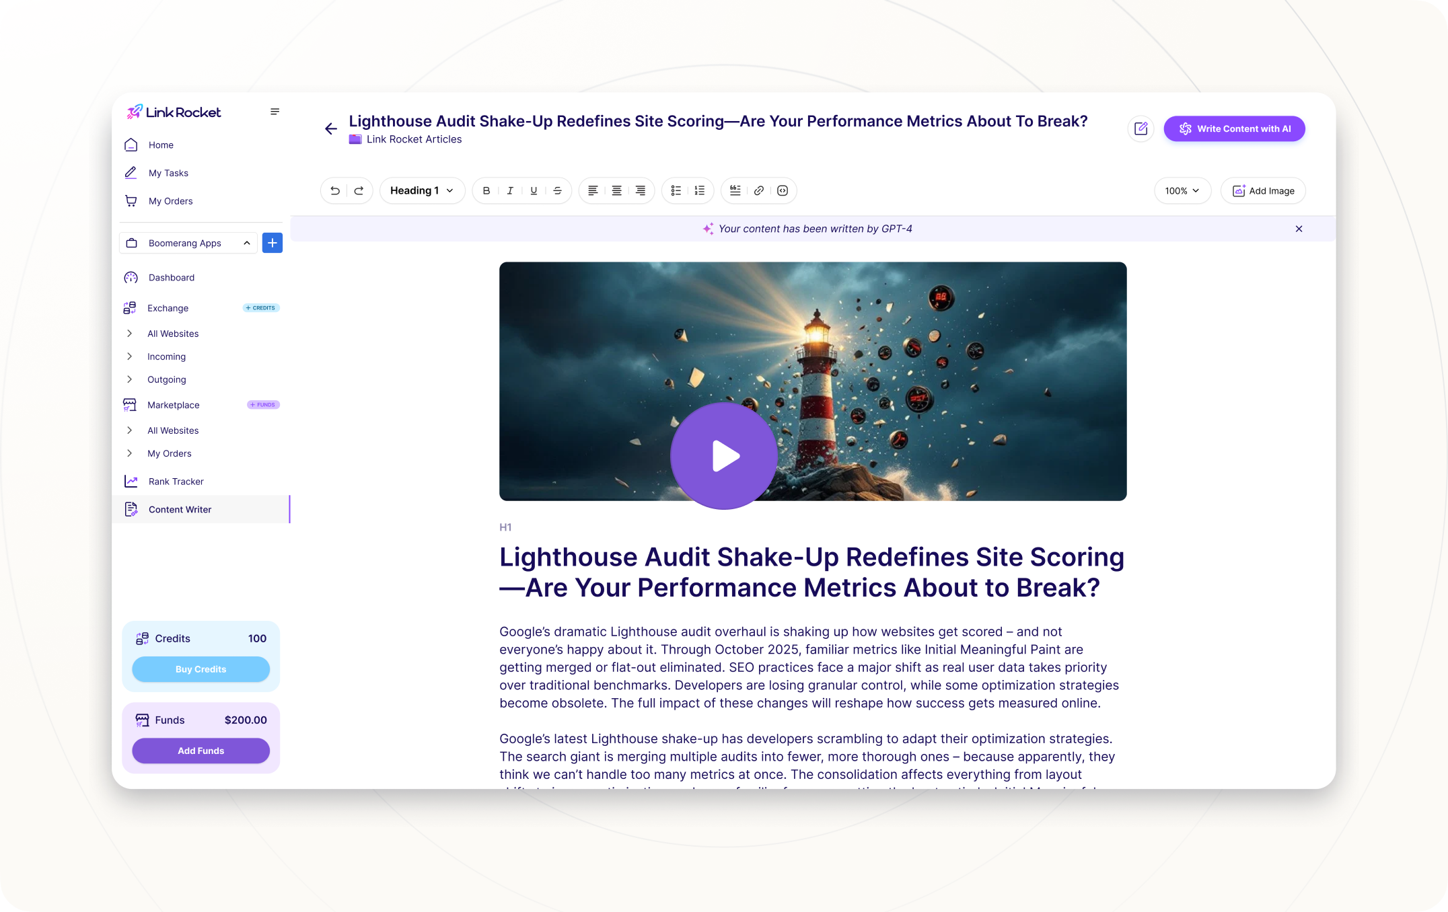Click the first article paragraph
The image size is (1448, 912).
pos(809,668)
